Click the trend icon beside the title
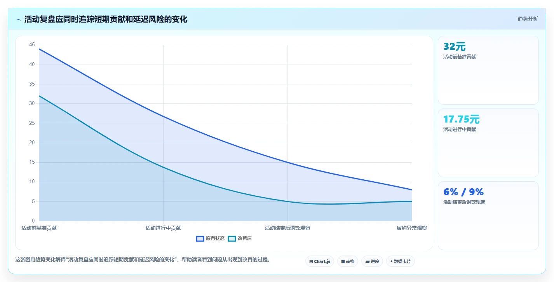554x282 pixels. click(x=19, y=19)
